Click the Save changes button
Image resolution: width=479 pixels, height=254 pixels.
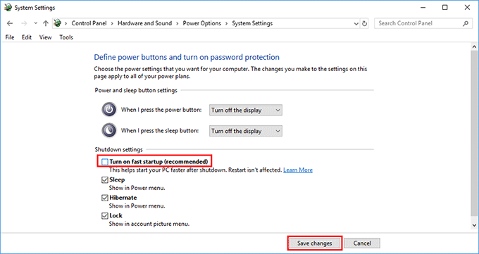[315, 243]
